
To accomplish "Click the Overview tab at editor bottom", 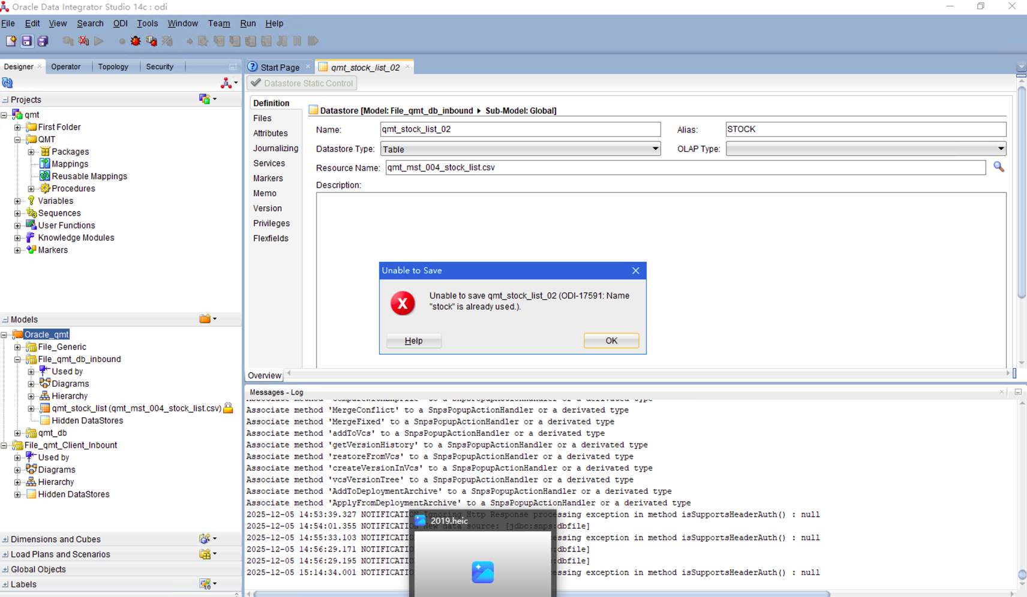I will (x=265, y=375).
